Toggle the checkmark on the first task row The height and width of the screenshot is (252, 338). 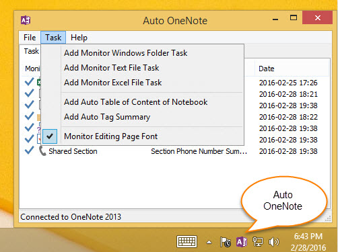tap(30, 82)
